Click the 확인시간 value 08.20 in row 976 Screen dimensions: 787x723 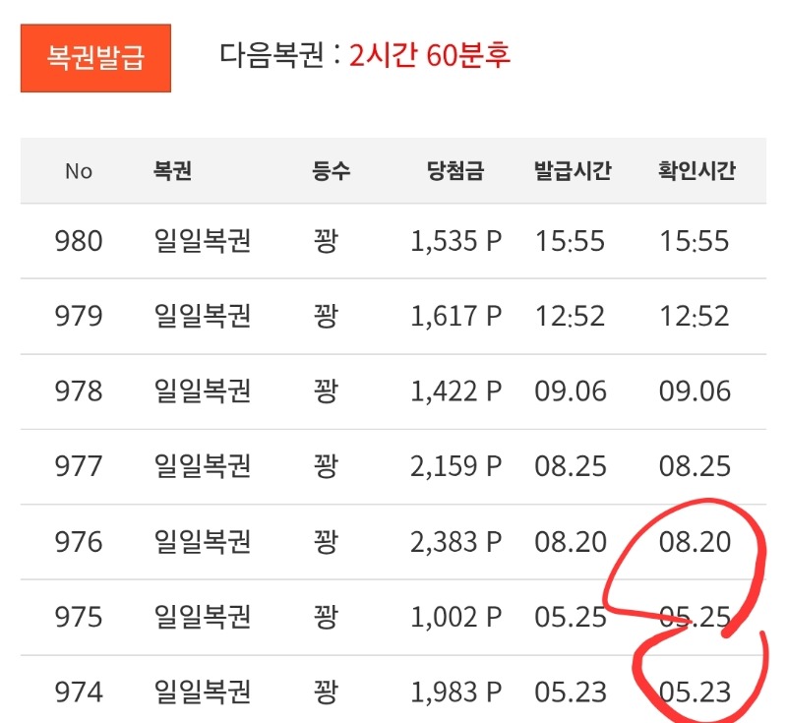696,542
